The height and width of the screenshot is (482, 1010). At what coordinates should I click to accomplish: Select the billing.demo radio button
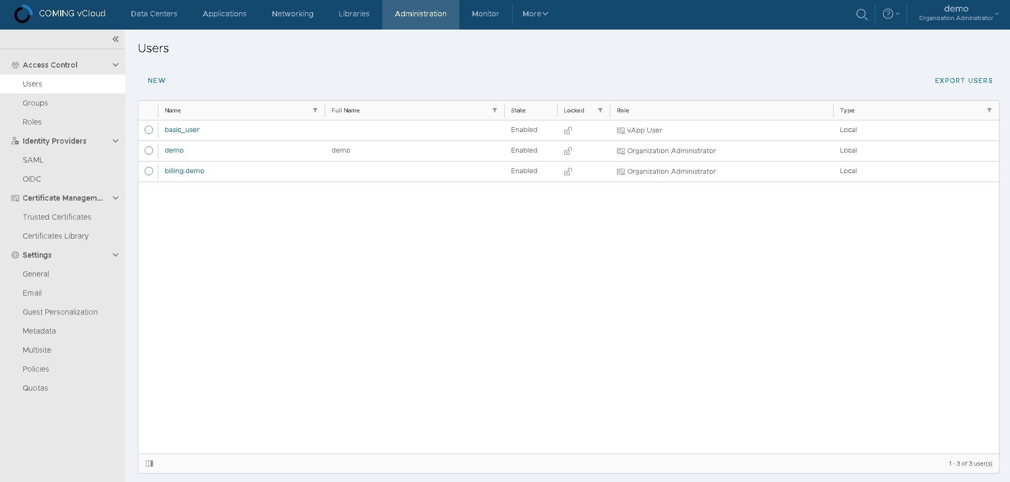[148, 171]
